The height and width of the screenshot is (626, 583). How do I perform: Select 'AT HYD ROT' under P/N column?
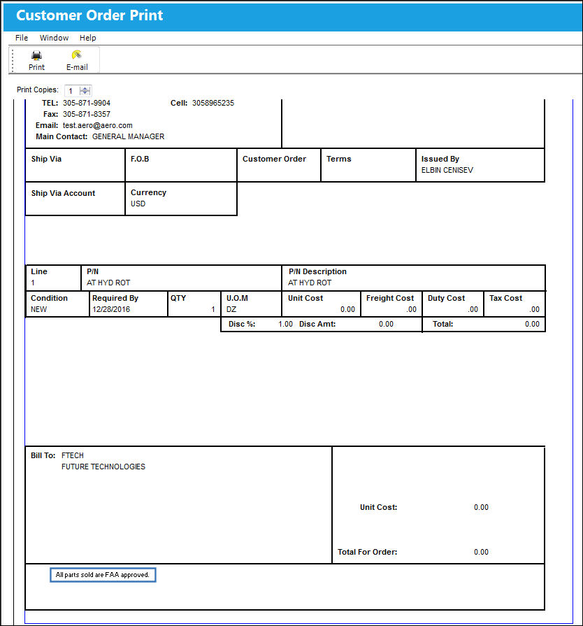point(108,283)
